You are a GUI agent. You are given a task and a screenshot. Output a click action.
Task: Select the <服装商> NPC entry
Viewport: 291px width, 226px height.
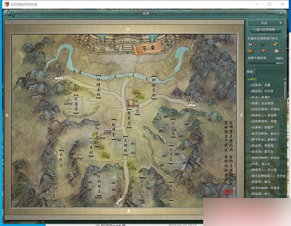(x=262, y=91)
